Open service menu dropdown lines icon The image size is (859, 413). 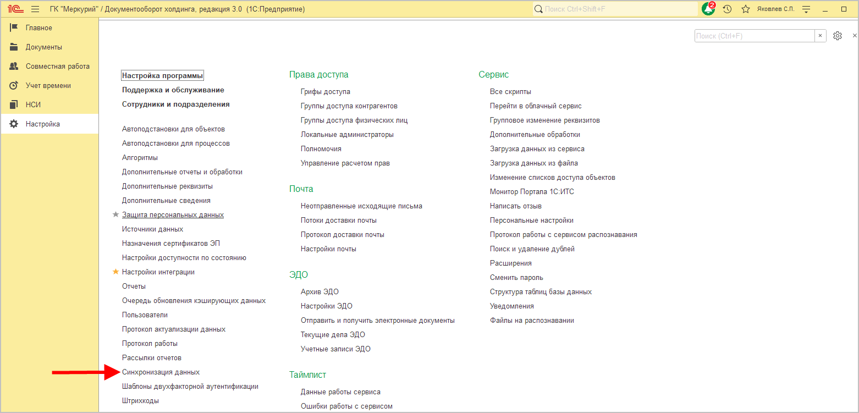(x=806, y=9)
